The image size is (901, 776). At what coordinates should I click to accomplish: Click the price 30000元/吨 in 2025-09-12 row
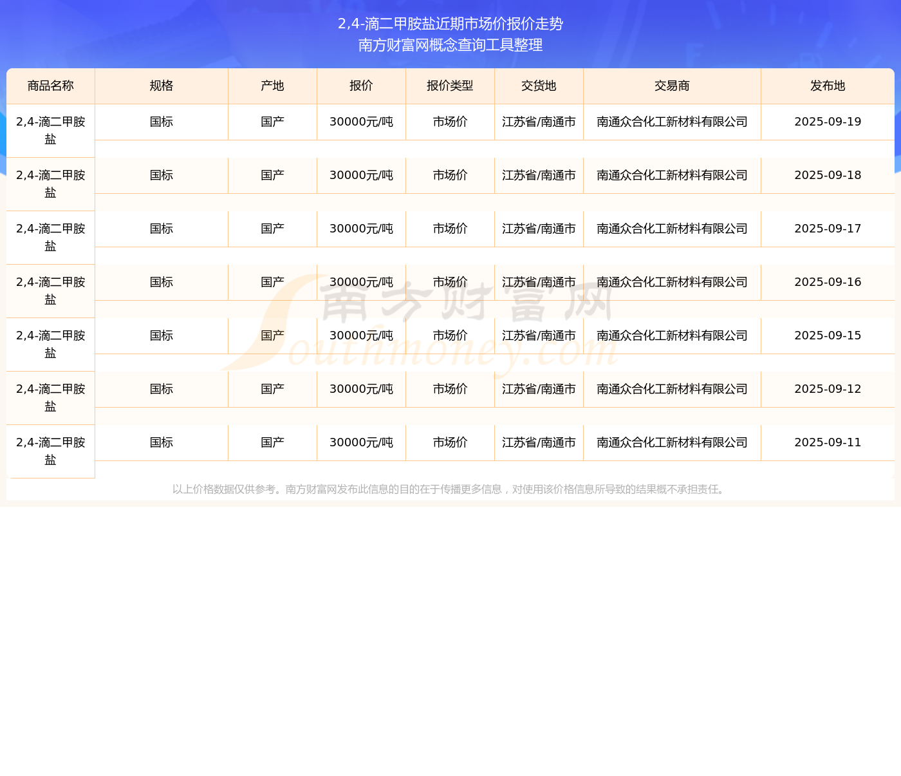click(361, 389)
